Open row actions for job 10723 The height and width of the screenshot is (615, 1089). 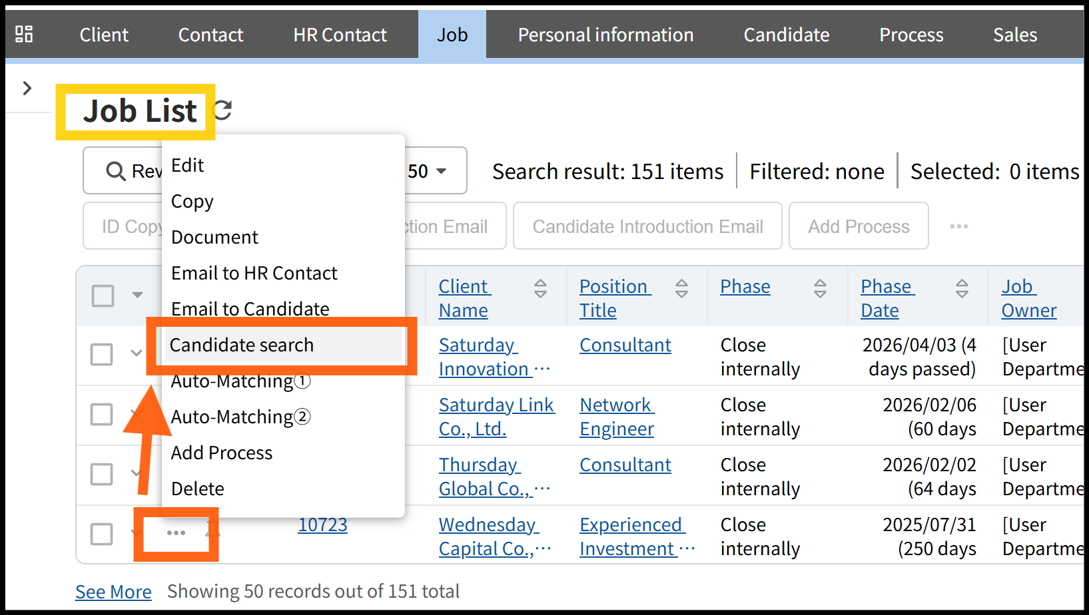click(176, 533)
